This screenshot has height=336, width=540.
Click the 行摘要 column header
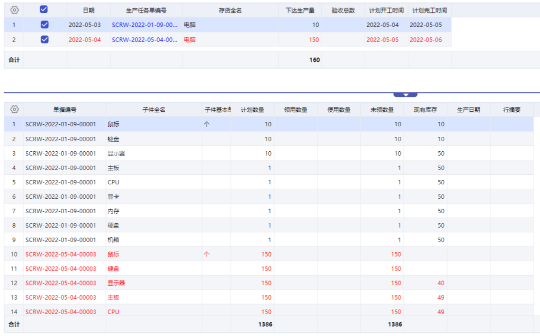click(x=512, y=110)
